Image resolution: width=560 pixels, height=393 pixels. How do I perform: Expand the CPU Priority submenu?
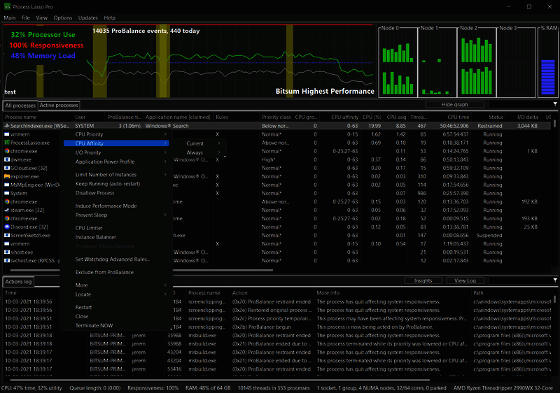pos(90,134)
